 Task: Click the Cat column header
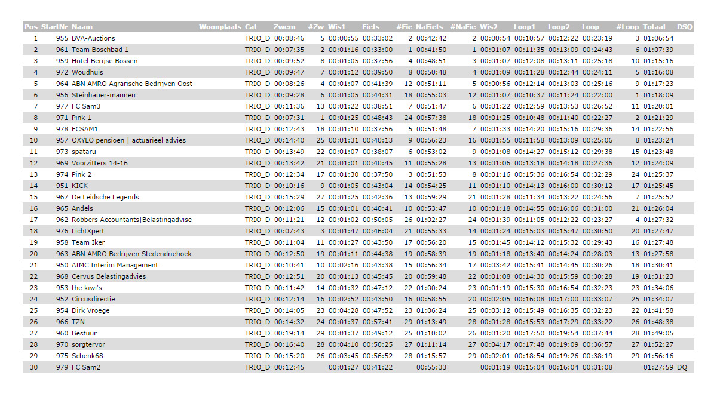[251, 27]
